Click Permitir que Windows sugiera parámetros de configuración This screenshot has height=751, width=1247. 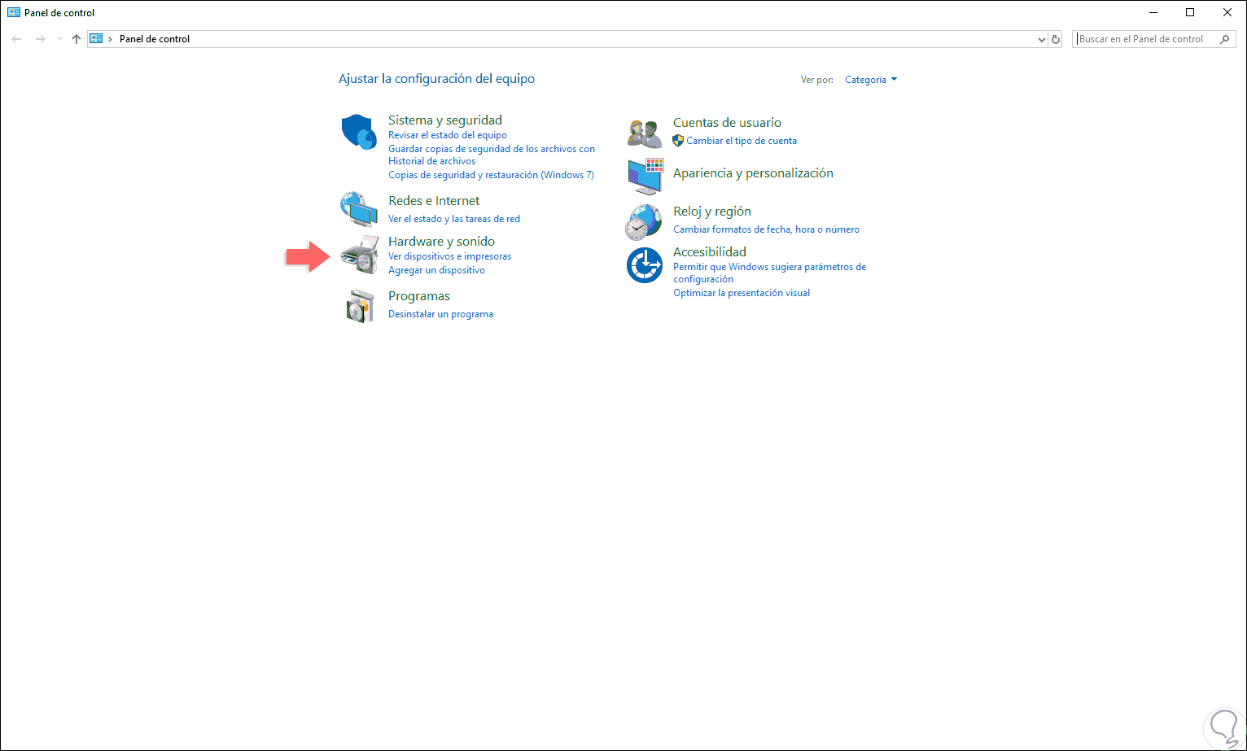click(769, 273)
